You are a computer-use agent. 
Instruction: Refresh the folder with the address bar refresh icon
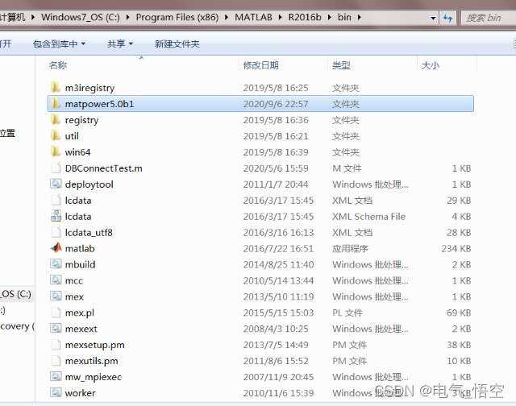(447, 18)
